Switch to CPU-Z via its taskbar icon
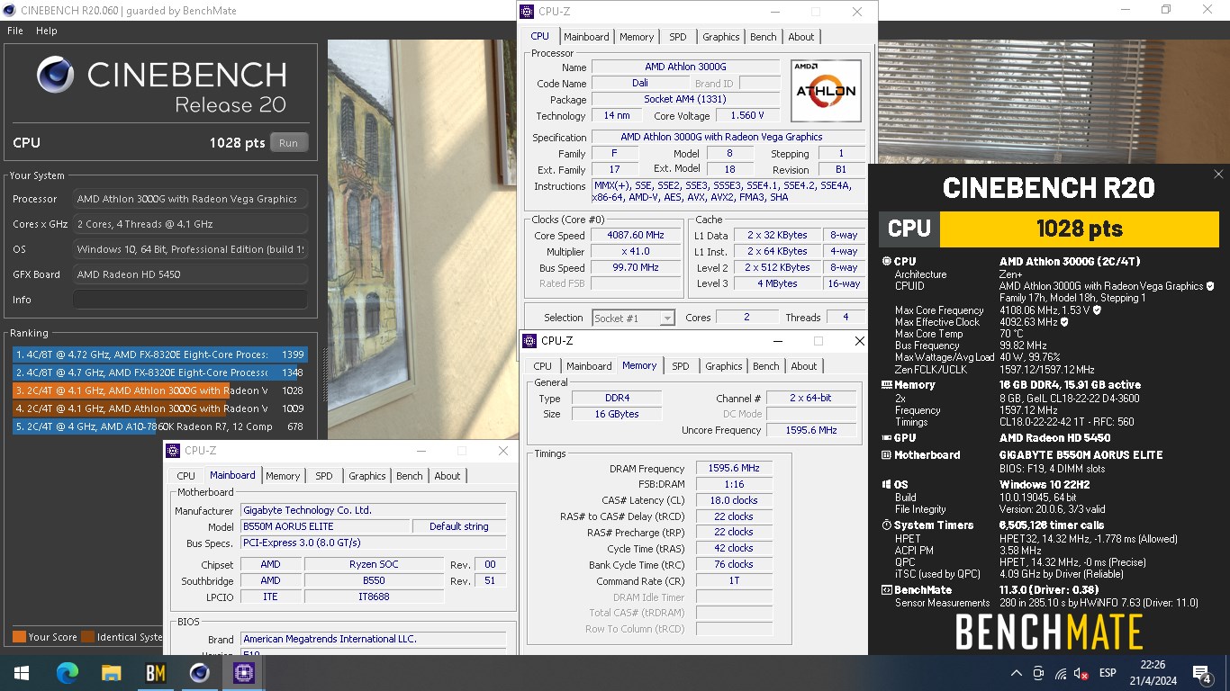Screen dimensions: 1230x691 (243, 672)
